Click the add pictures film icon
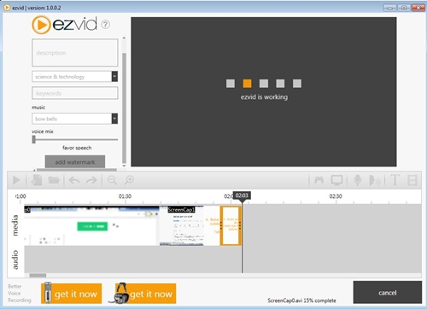Viewport: 427px width, 309px height. pos(412,180)
